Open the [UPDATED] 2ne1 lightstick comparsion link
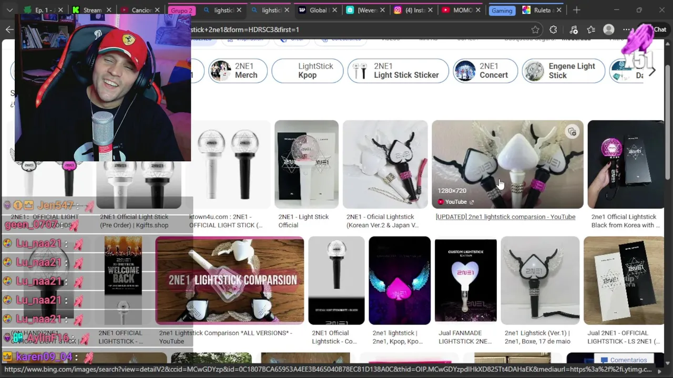This screenshot has width=673, height=378. pyautogui.click(x=505, y=217)
